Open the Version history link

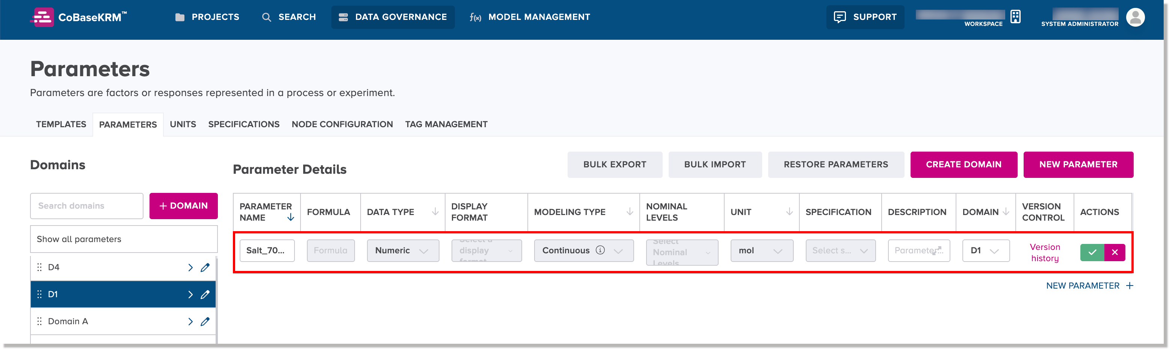(x=1044, y=253)
